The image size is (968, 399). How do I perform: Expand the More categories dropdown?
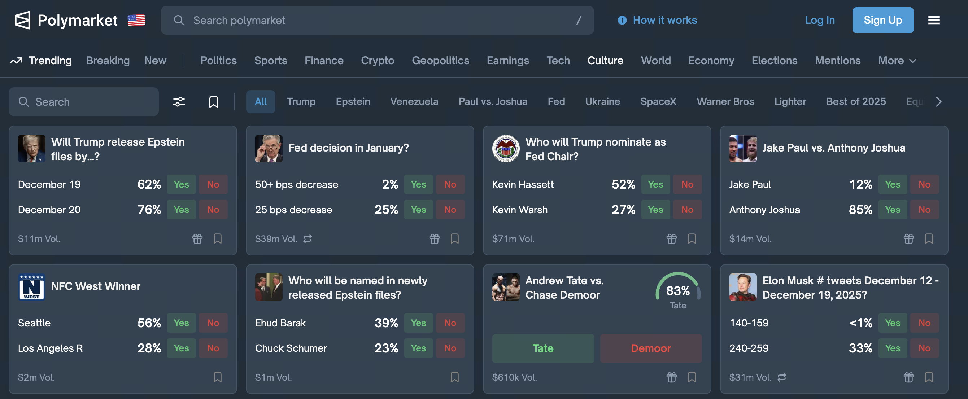[x=897, y=61]
